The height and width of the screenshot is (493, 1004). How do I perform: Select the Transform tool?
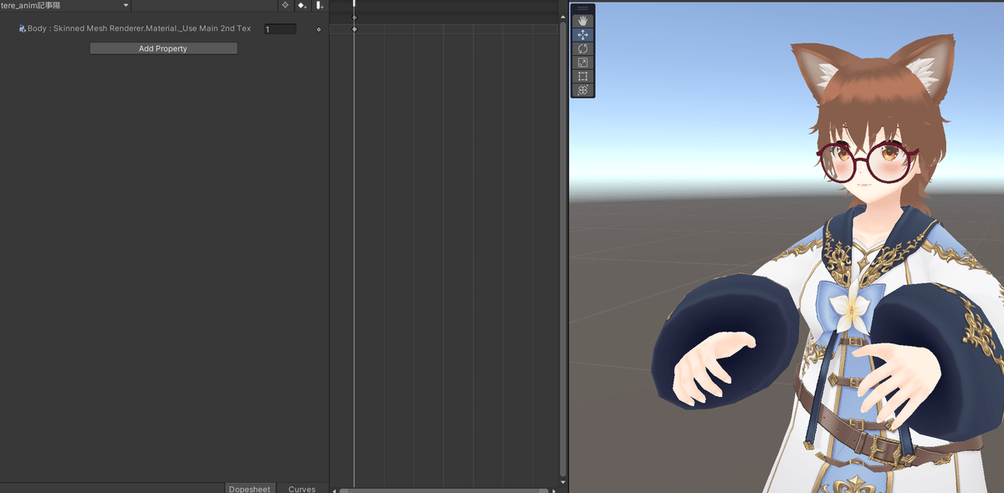point(583,89)
